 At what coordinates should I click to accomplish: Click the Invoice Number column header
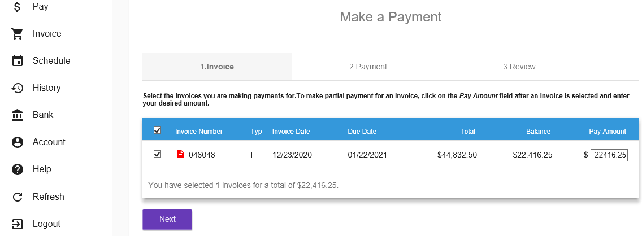pos(199,132)
